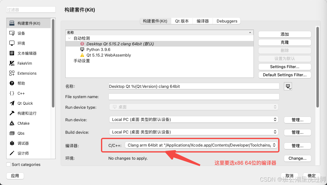327x185 pixels.
Task: Click the 应用 (Apply) button
Action: [x=15, y=176]
